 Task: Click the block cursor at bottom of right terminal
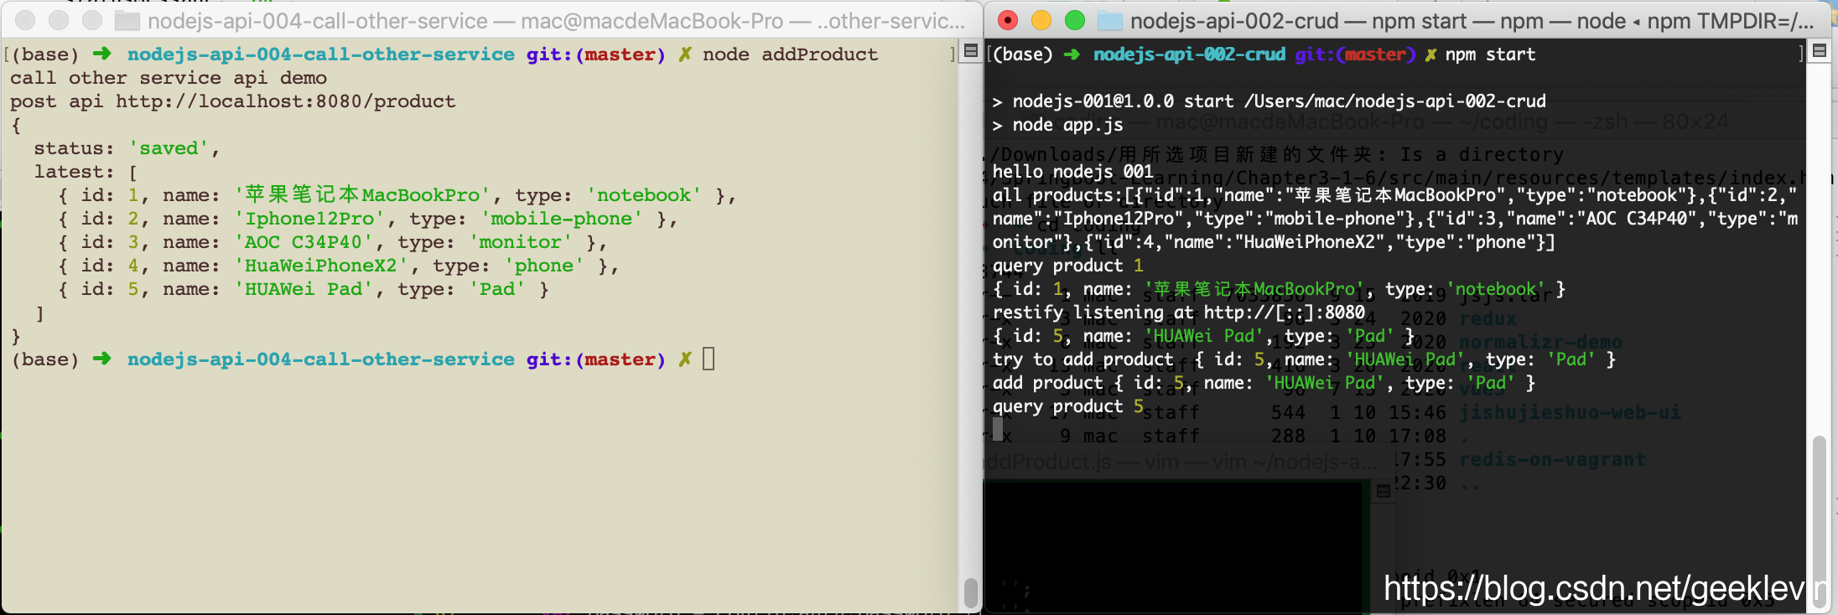pos(997,429)
